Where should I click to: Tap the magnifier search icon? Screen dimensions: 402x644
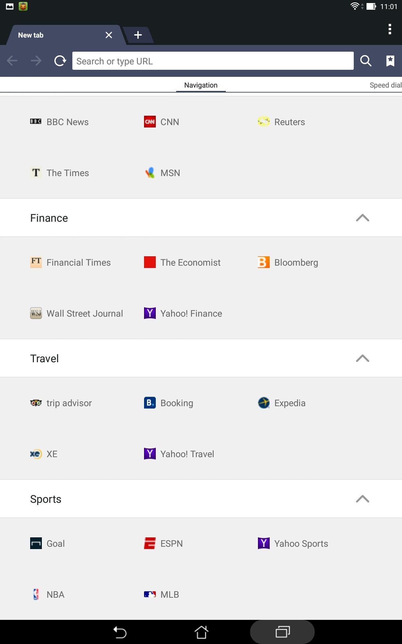[365, 61]
